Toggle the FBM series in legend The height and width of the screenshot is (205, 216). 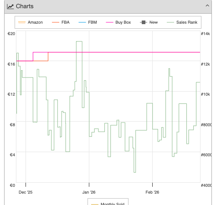87,22
